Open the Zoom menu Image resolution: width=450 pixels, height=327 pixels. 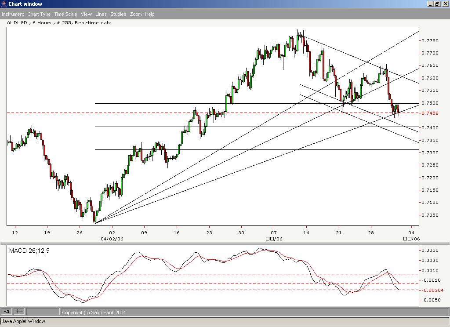(136, 14)
